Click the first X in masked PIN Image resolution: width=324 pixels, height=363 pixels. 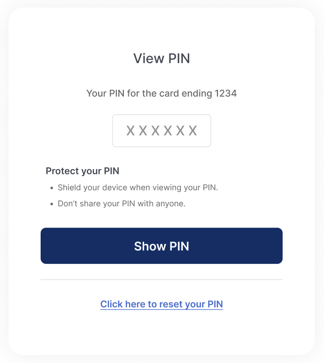pyautogui.click(x=130, y=131)
